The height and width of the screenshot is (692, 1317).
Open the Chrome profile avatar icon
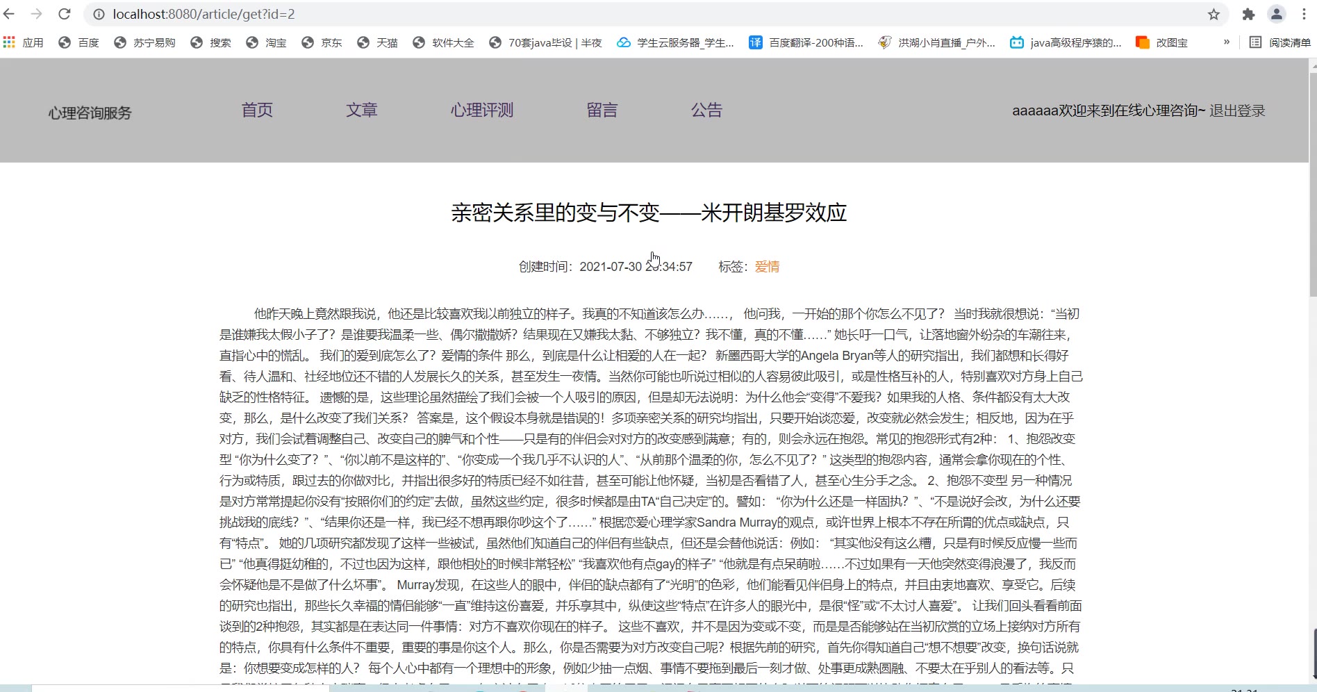pyautogui.click(x=1277, y=14)
